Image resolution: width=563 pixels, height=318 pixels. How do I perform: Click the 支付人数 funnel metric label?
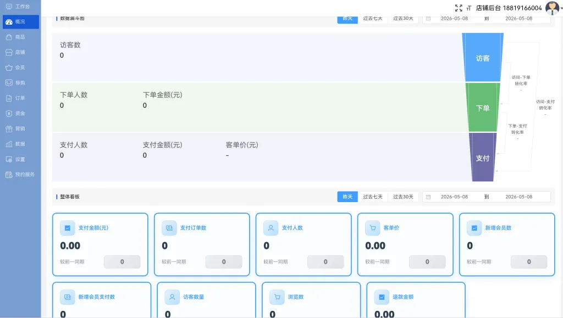tap(74, 145)
